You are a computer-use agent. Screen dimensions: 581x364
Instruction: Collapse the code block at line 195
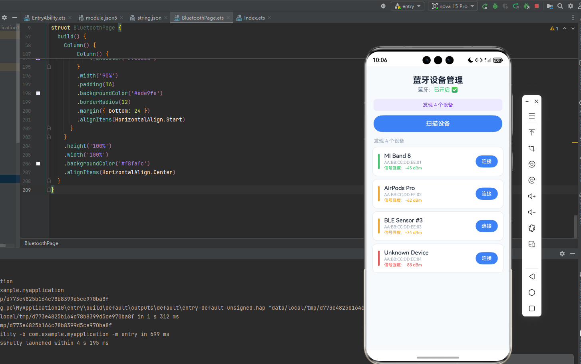pyautogui.click(x=49, y=67)
